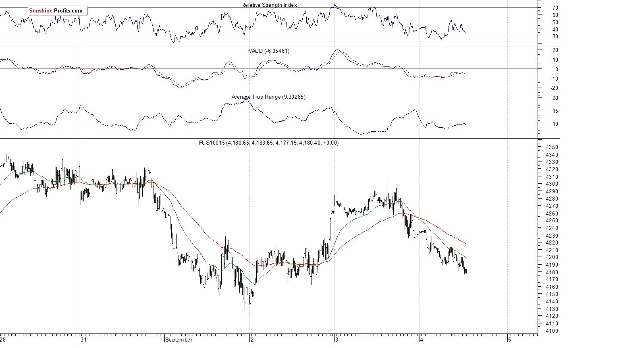Screen dimensions: 619x348
Task: Click the 10 value on ATR axis
Action: coord(555,124)
